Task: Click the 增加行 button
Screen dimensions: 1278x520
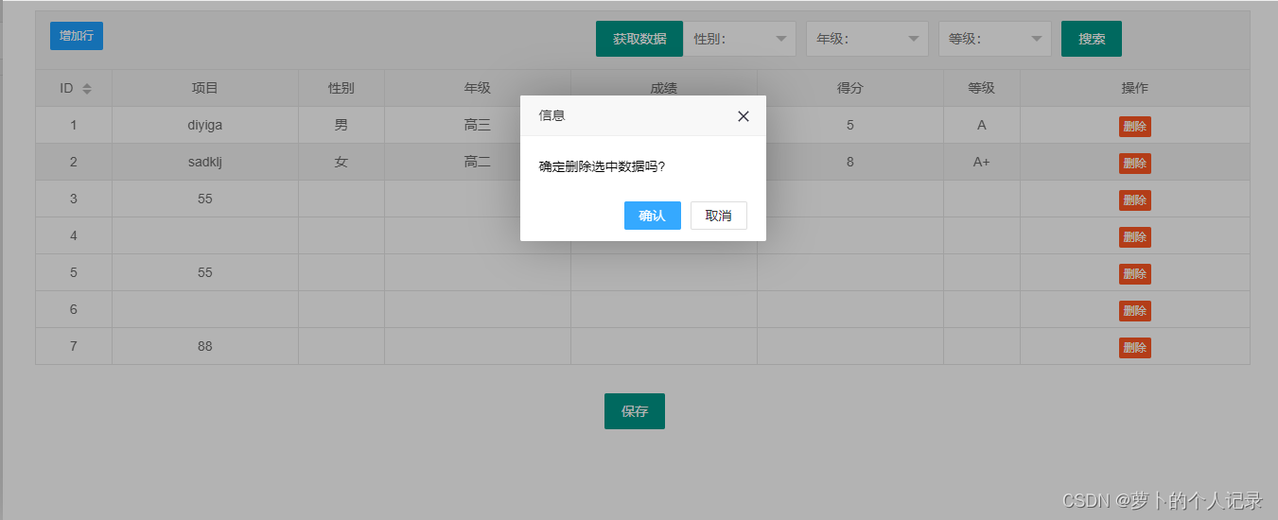Action: (x=77, y=36)
